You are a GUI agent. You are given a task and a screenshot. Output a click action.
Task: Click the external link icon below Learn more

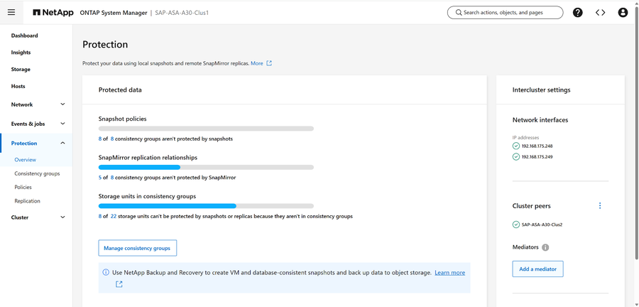point(119,284)
